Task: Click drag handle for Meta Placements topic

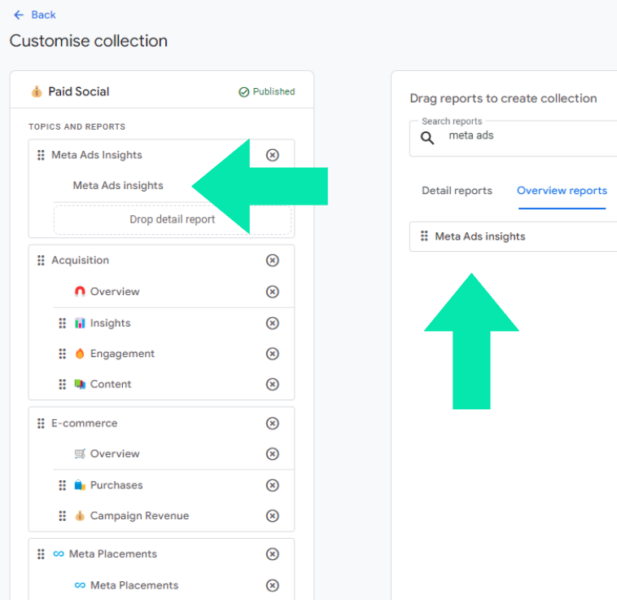Action: coord(41,554)
